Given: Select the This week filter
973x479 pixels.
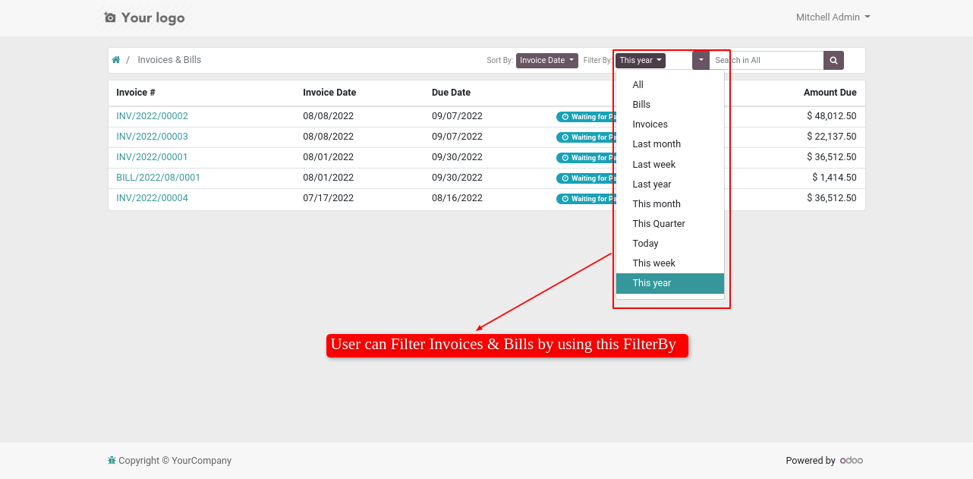Looking at the screenshot, I should click(x=670, y=263).
